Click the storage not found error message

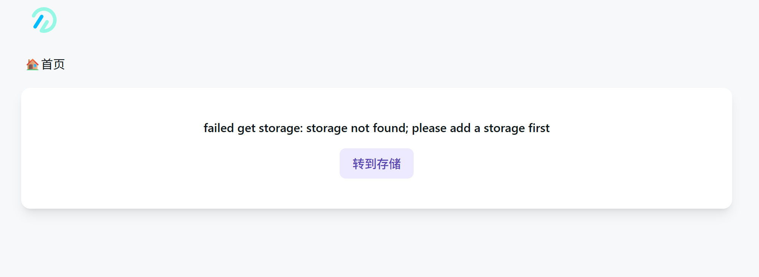tap(377, 128)
